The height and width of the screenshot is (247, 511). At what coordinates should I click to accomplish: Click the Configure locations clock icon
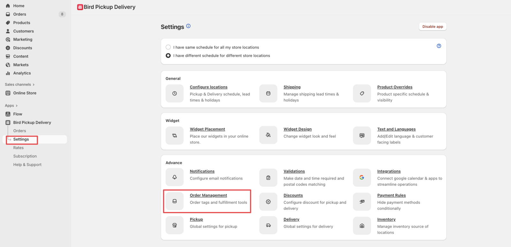point(174,94)
